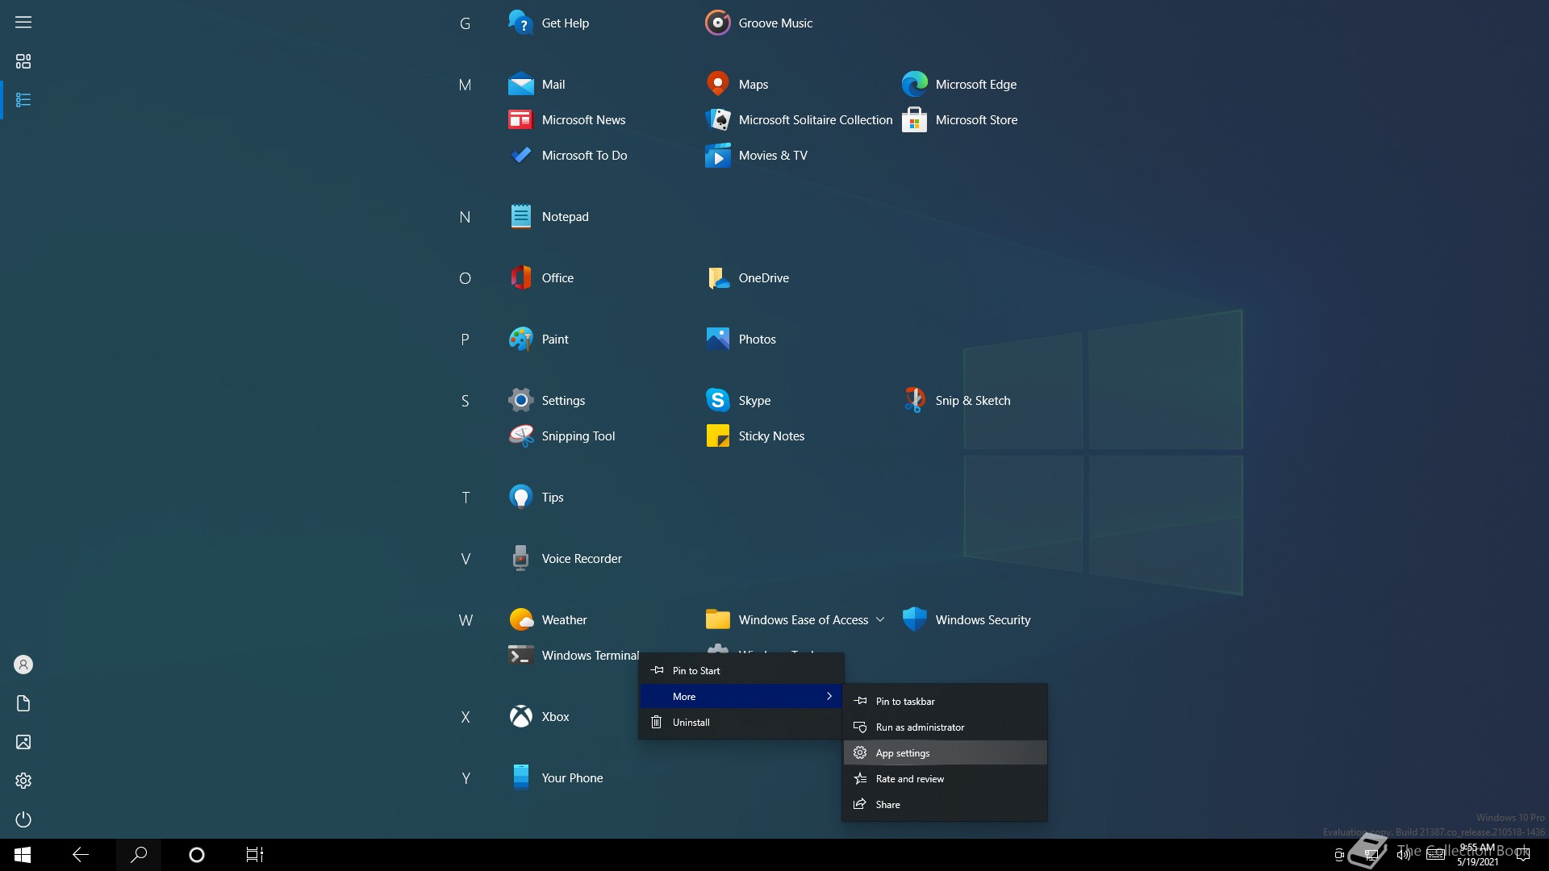The width and height of the screenshot is (1549, 871).
Task: Open the Power button options
Action: coord(23,819)
